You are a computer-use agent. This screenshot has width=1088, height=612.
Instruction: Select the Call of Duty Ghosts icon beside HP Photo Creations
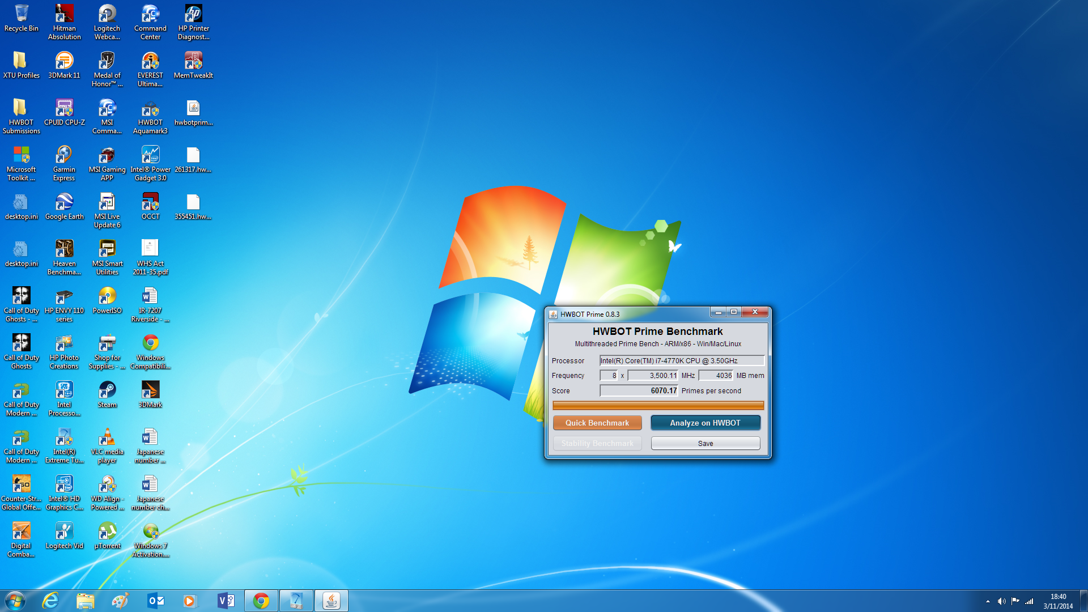coord(22,352)
